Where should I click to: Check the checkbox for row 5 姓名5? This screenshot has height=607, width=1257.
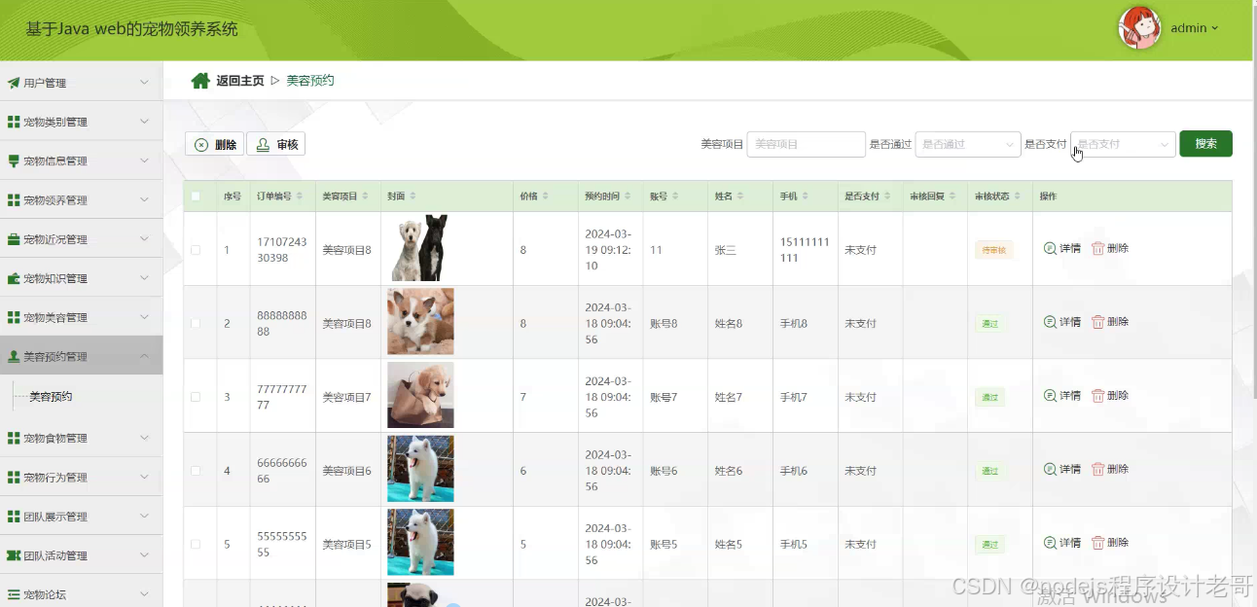point(196,545)
